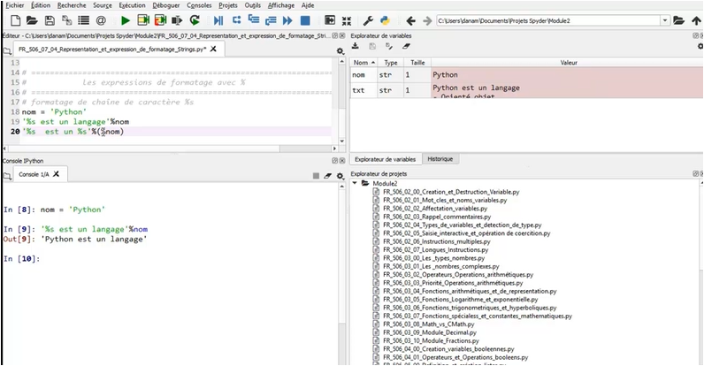The width and height of the screenshot is (704, 366).
Task: Go to parent directory with up arrow
Action: click(696, 19)
